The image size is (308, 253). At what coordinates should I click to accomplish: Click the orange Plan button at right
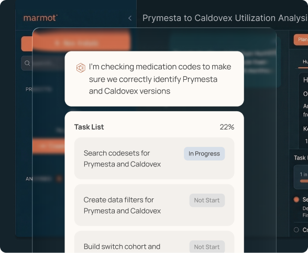coord(301,39)
